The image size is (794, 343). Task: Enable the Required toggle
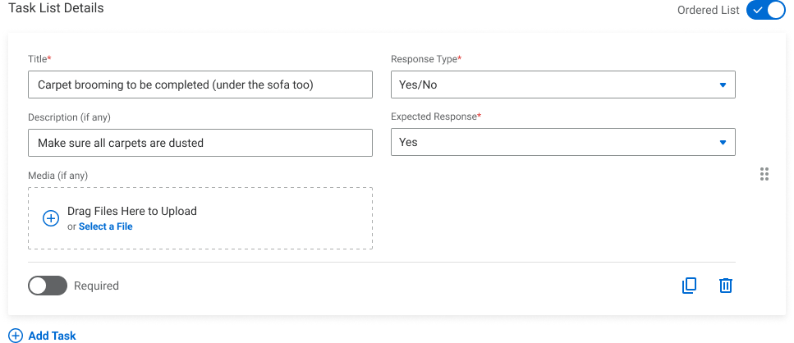tap(48, 286)
